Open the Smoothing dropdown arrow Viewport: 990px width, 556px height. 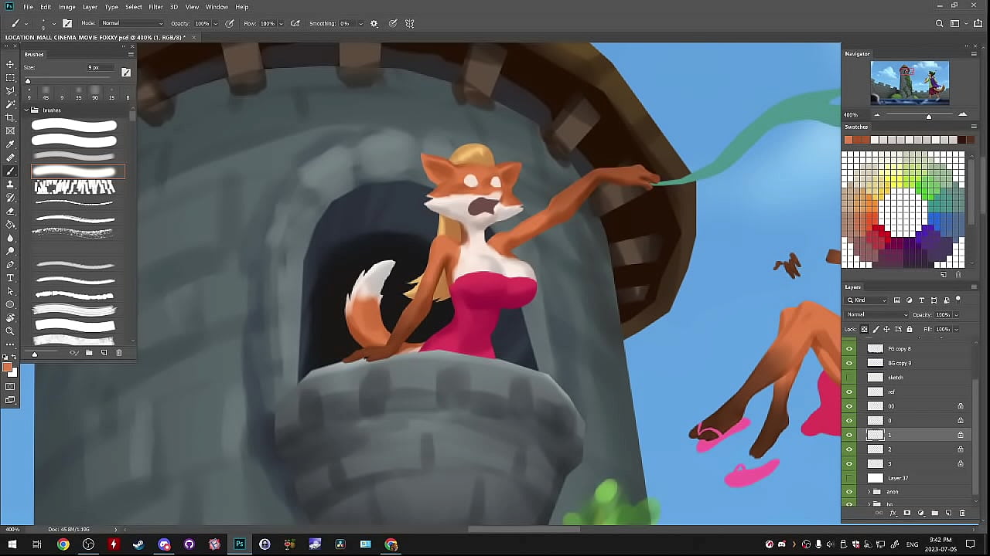[360, 23]
